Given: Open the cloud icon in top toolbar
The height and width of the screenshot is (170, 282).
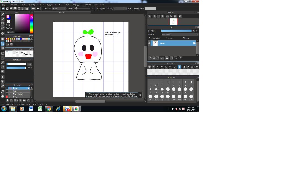Looking at the screenshot, I should (3, 8).
